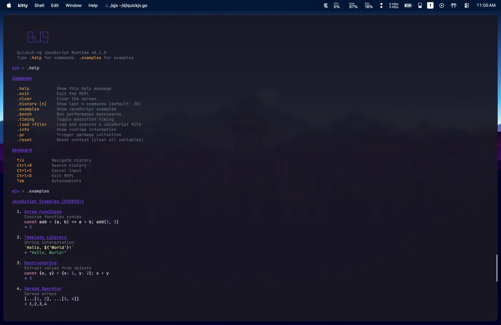Open the battery 93 status icon
Screen dimensions: 501x325
[408, 5]
